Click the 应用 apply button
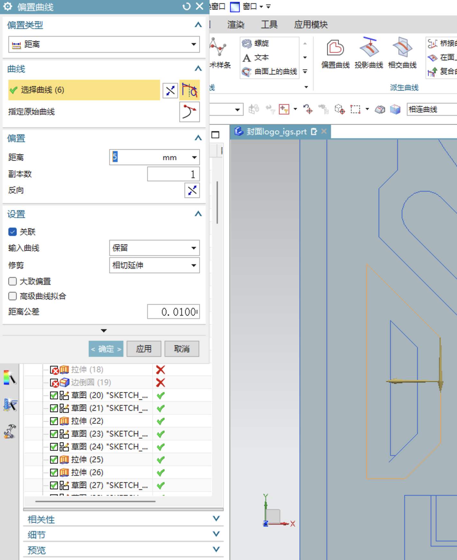 144,349
